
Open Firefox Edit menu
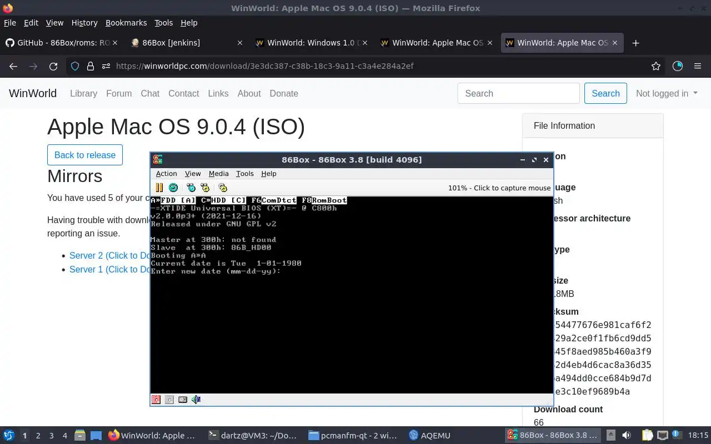click(x=31, y=23)
